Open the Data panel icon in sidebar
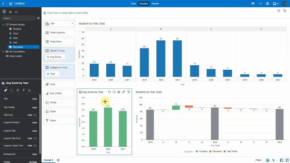The height and width of the screenshot is (163, 290). click(4, 12)
